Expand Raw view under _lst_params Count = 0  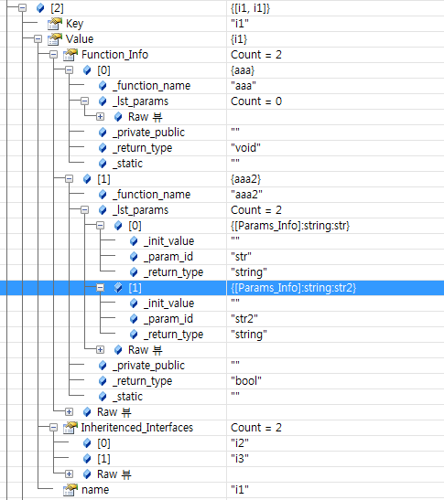pyautogui.click(x=101, y=117)
